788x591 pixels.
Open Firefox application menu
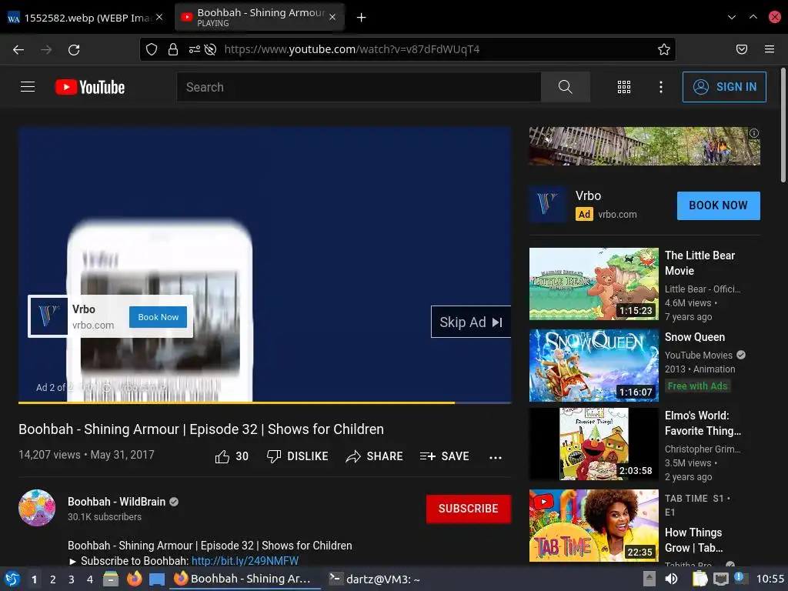[770, 49]
